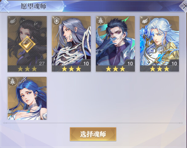Screen dimensions: 187x148
Task: Click the 愿望魂师 title header
Action: click(34, 6)
